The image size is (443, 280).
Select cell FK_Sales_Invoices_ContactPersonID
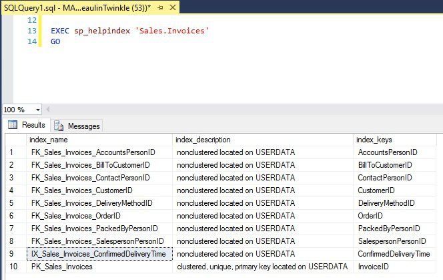(x=99, y=178)
